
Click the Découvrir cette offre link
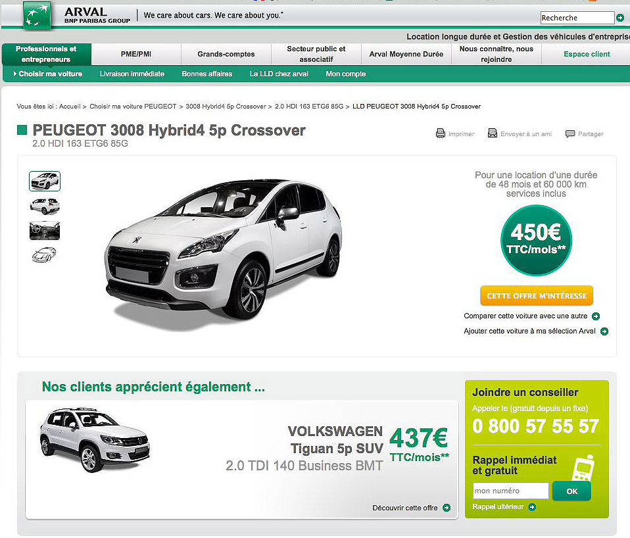click(x=405, y=508)
